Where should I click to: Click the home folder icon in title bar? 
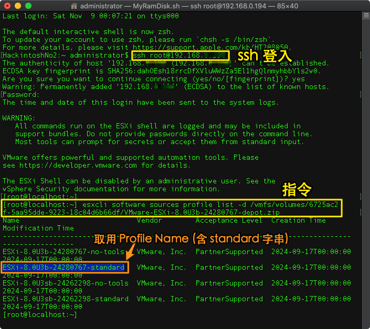(x=74, y=6)
